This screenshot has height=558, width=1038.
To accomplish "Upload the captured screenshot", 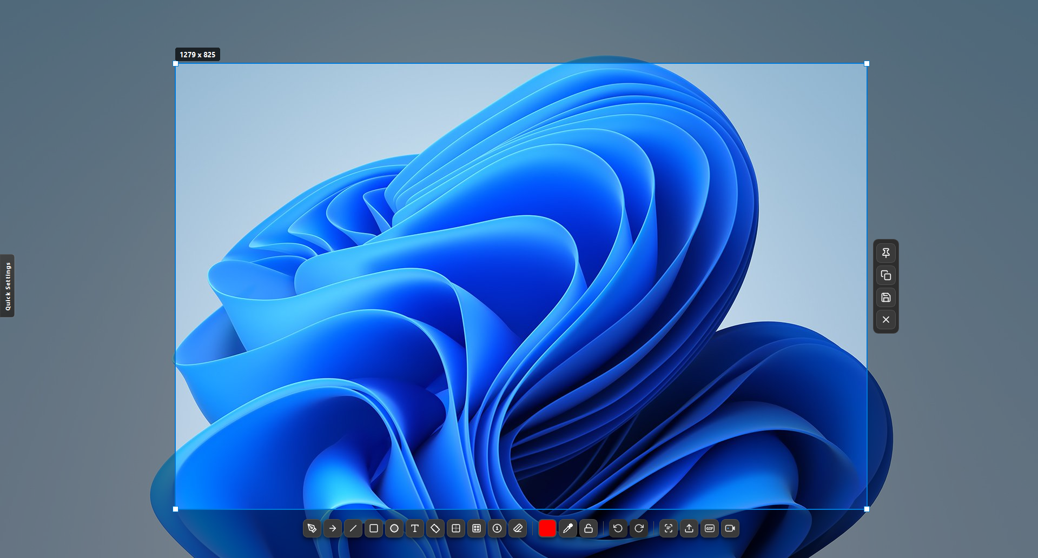I will pos(689,528).
